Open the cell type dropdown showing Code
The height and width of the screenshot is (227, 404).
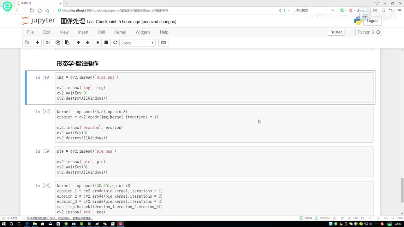[x=138, y=43]
